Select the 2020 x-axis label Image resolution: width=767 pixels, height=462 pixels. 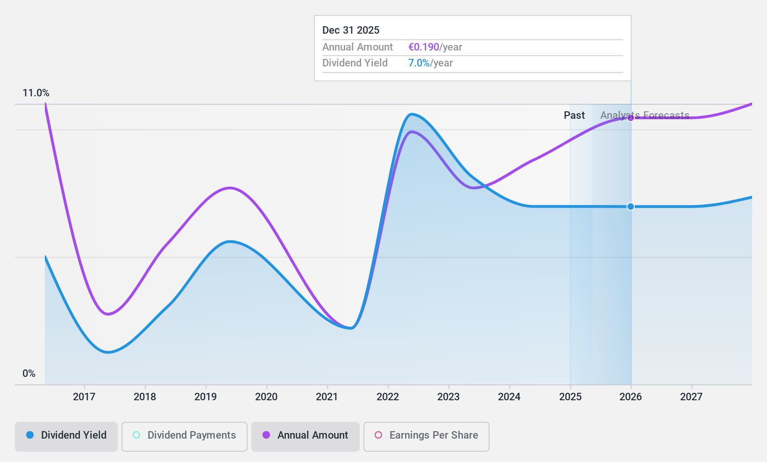pyautogui.click(x=266, y=397)
